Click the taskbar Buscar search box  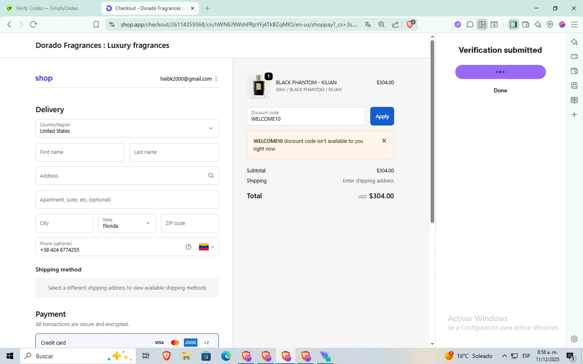pyautogui.click(x=78, y=356)
